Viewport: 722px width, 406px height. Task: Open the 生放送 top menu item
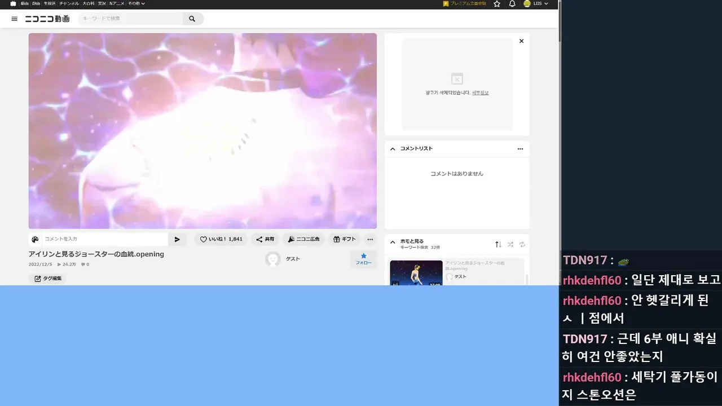point(49,3)
